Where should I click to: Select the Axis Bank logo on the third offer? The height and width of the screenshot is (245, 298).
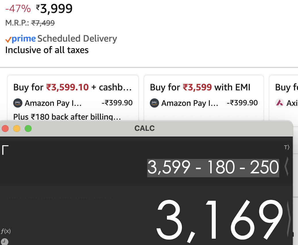[x=280, y=103]
